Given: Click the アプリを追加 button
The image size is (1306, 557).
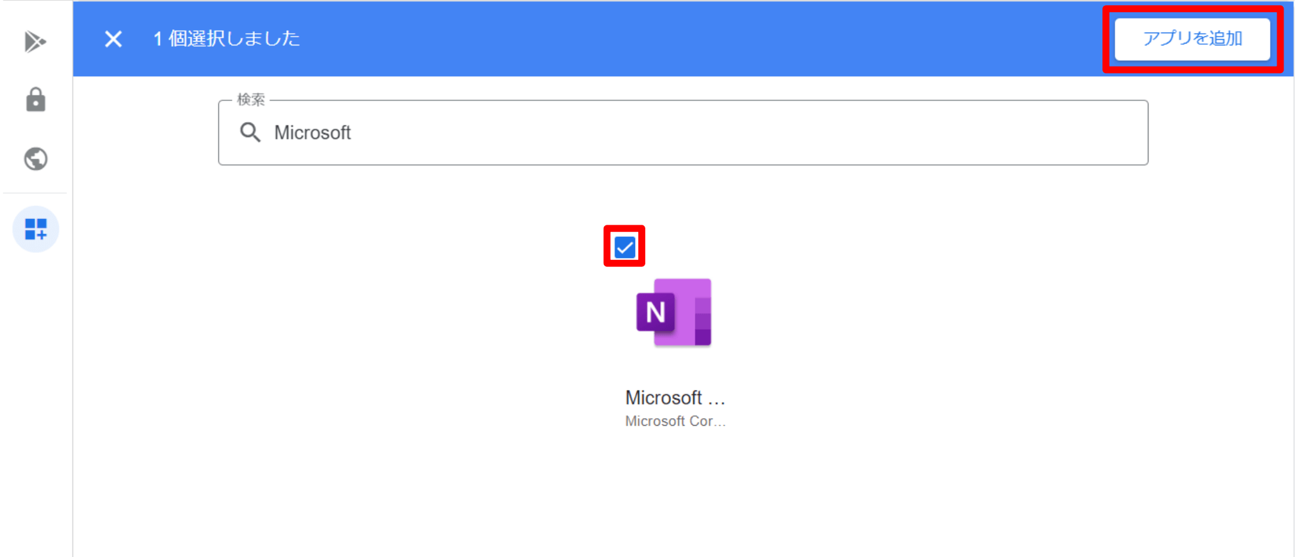Looking at the screenshot, I should tap(1192, 39).
